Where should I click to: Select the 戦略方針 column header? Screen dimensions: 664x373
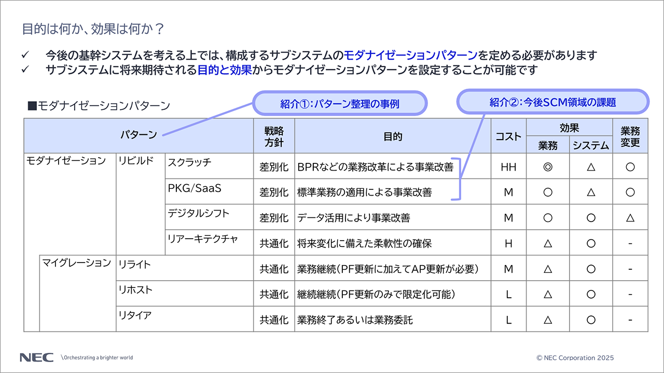tap(274, 136)
